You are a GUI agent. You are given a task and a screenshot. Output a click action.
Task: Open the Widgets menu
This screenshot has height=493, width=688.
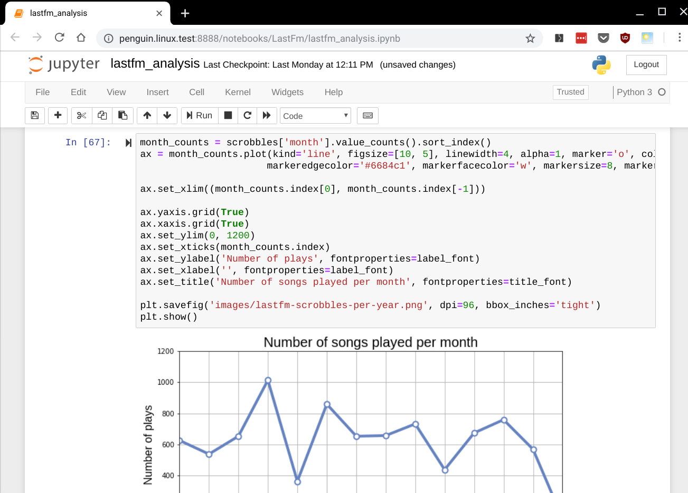287,92
